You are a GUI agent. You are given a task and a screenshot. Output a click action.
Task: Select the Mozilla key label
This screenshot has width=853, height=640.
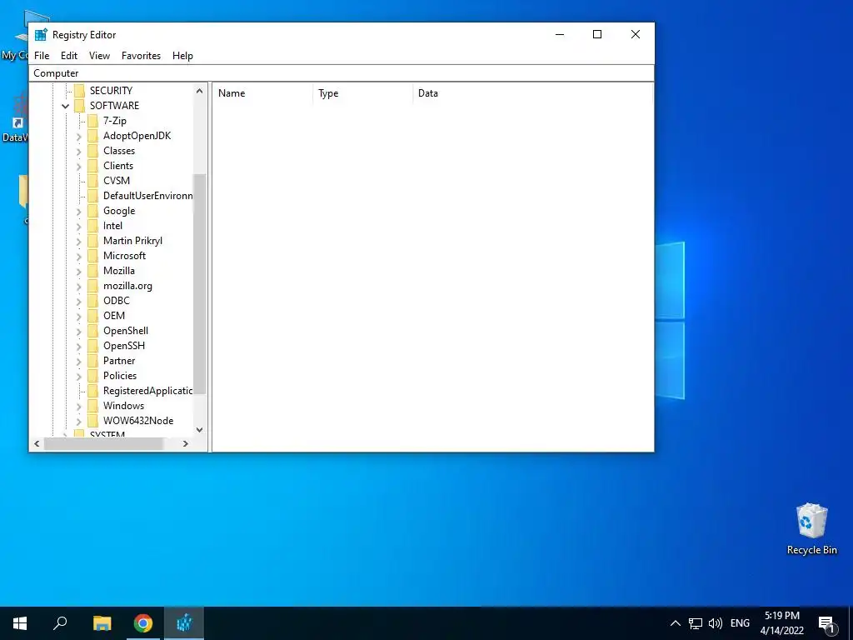pos(119,271)
